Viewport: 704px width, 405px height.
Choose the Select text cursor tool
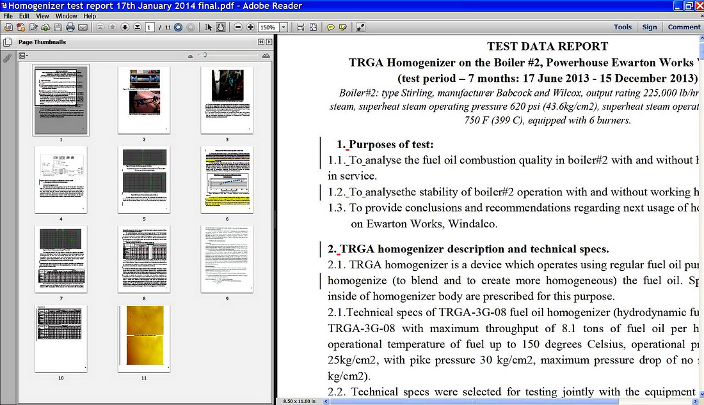[209, 27]
